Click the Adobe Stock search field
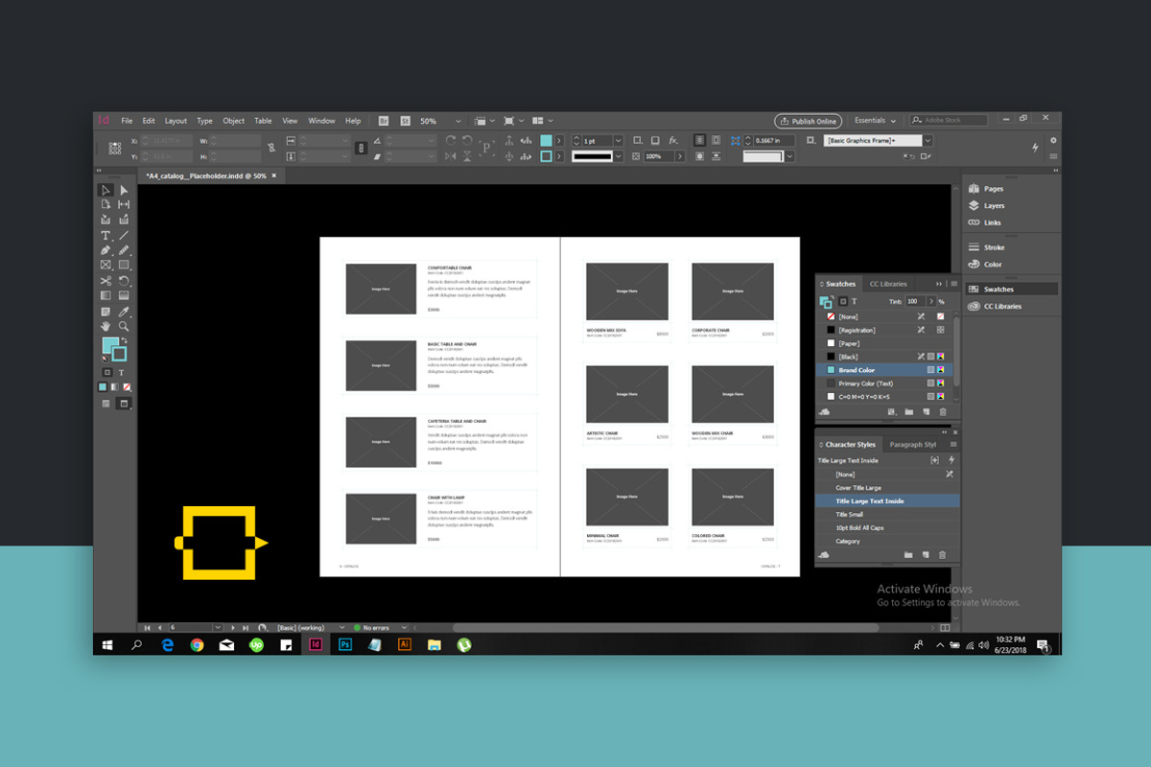The height and width of the screenshot is (767, 1151). click(949, 121)
